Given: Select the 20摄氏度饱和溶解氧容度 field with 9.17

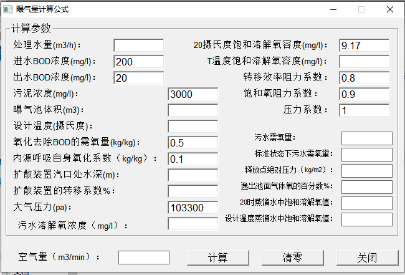Looking at the screenshot, I should 364,46.
